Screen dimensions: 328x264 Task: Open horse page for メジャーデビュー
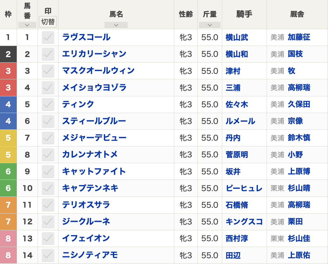pos(94,138)
